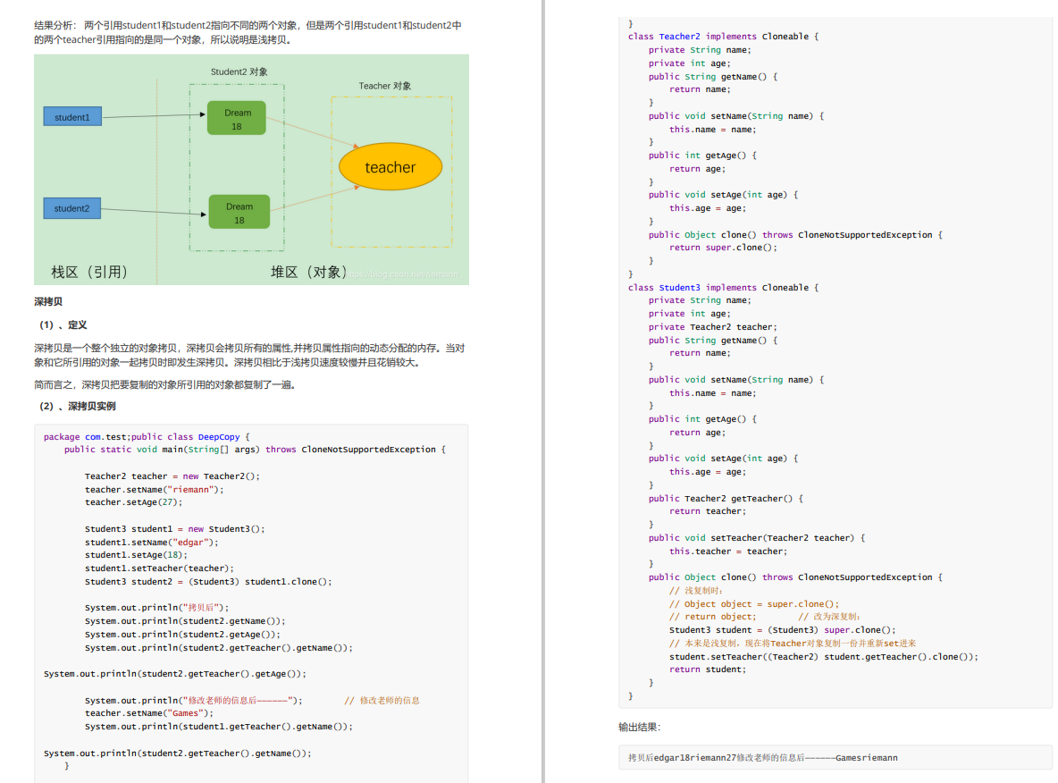The height and width of the screenshot is (783, 1058).
Task: Click the DeepCopy class name in code
Action: [219, 437]
